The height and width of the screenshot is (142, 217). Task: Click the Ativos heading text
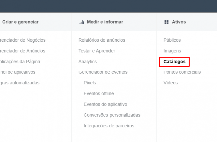pyautogui.click(x=179, y=22)
